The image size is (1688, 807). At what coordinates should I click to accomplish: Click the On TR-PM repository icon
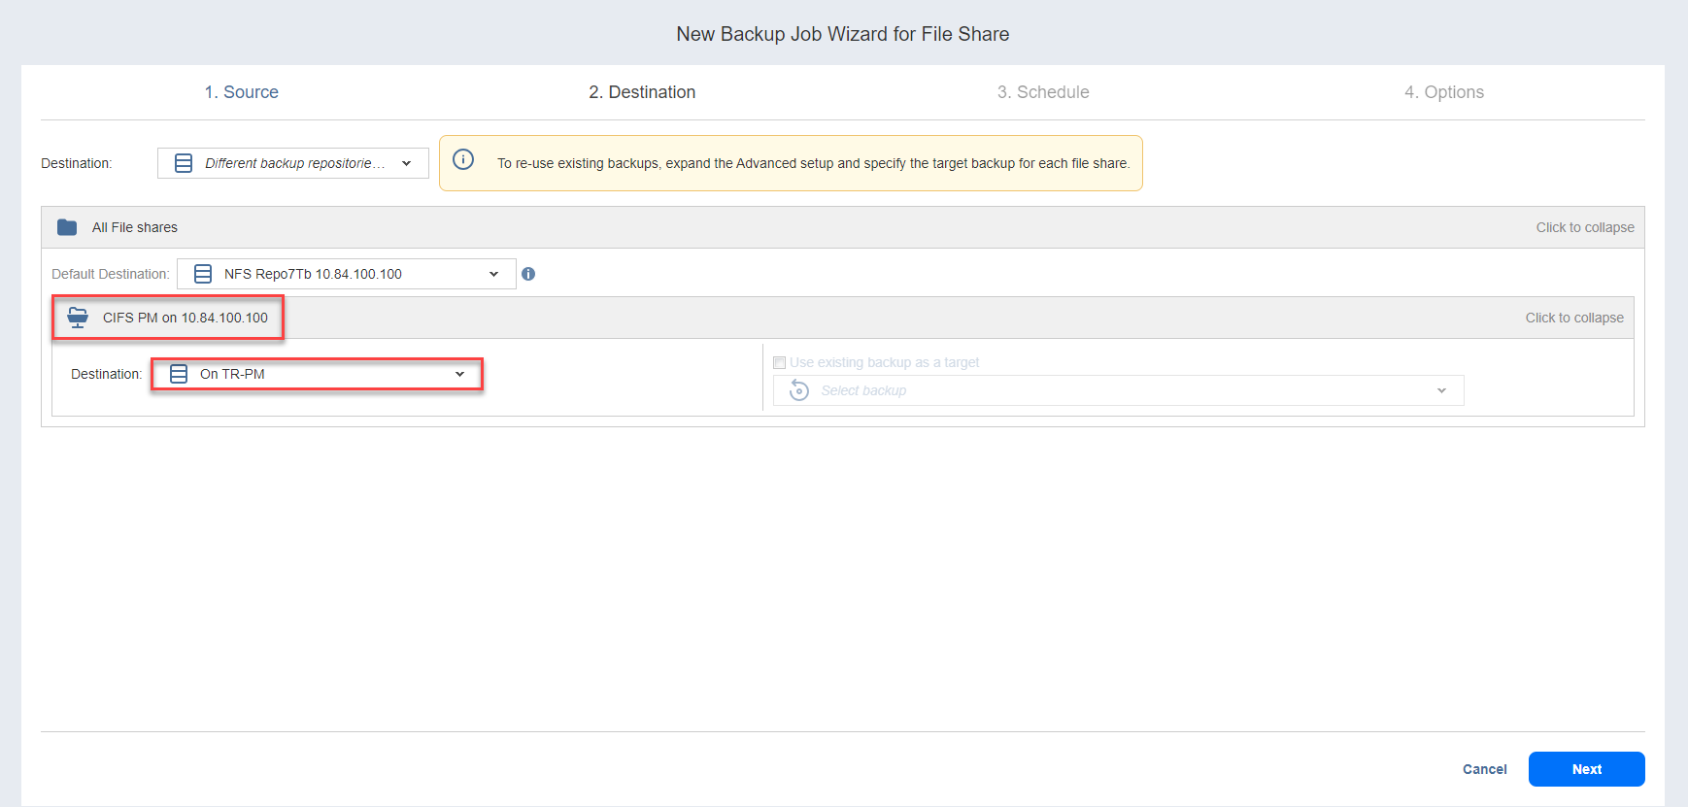(x=179, y=374)
